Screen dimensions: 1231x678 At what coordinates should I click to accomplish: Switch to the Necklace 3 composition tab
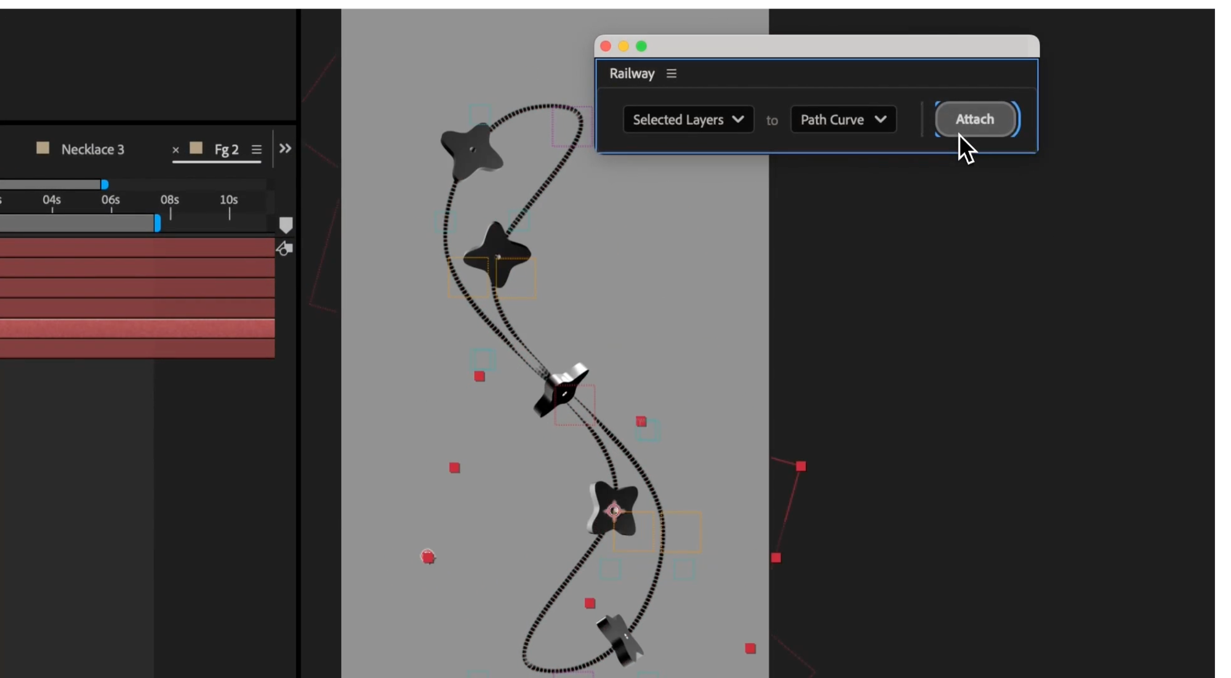pos(92,150)
